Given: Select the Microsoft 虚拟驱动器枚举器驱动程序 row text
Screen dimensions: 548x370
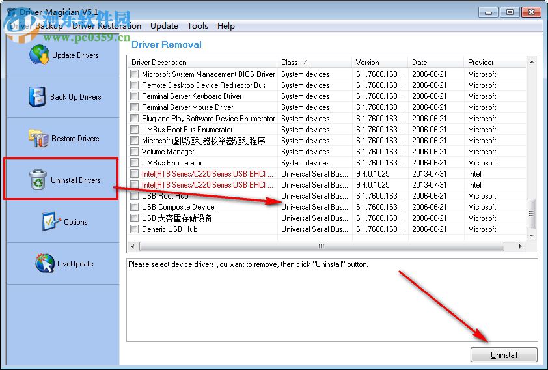Looking at the screenshot, I should click(x=204, y=141).
